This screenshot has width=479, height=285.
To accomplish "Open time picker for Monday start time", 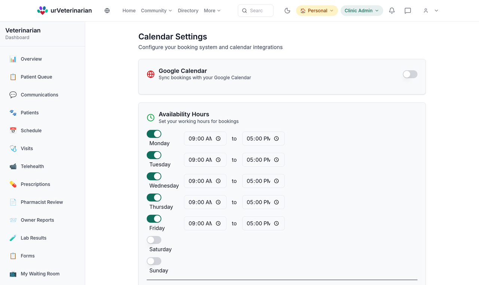I will [x=218, y=138].
